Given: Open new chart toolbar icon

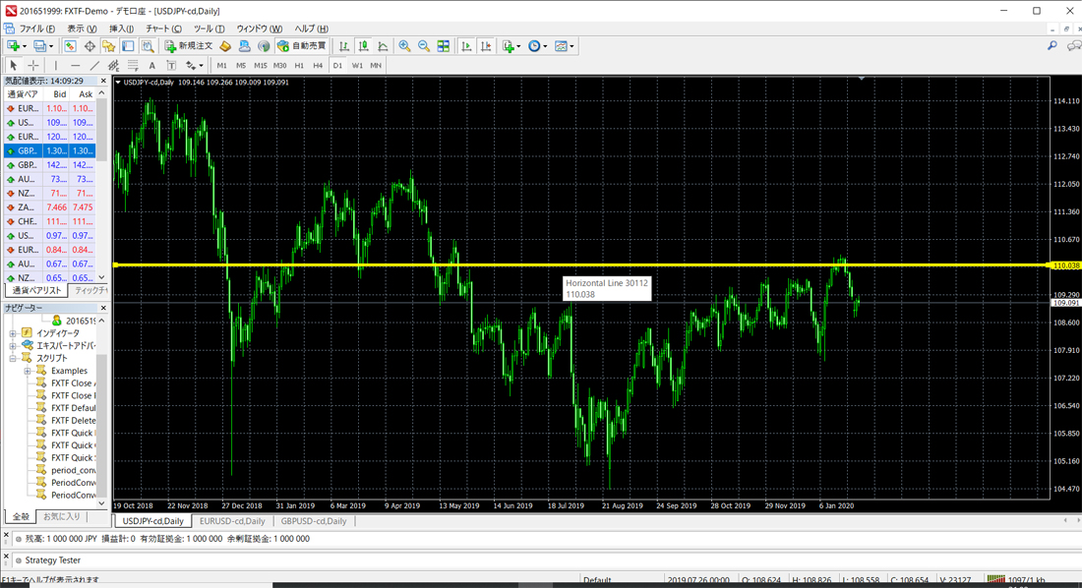Looking at the screenshot, I should [x=13, y=46].
